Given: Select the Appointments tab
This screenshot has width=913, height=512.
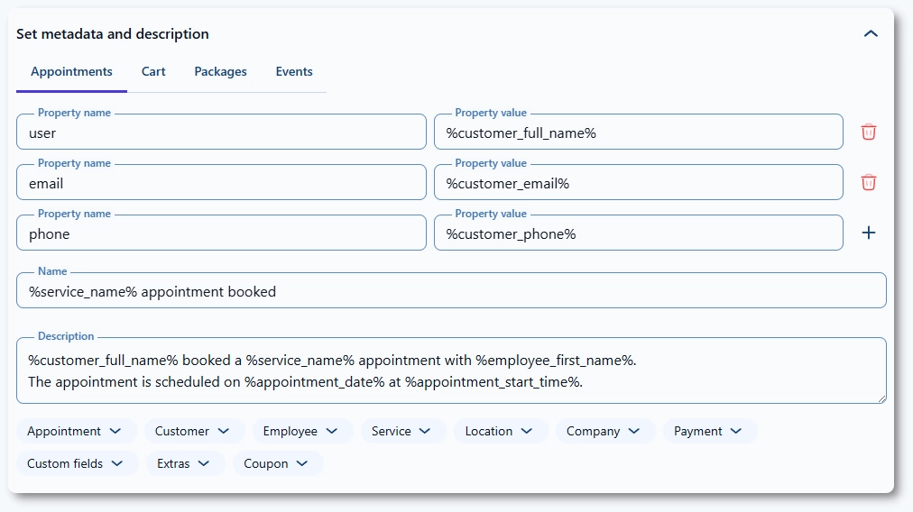Looking at the screenshot, I should [x=71, y=72].
